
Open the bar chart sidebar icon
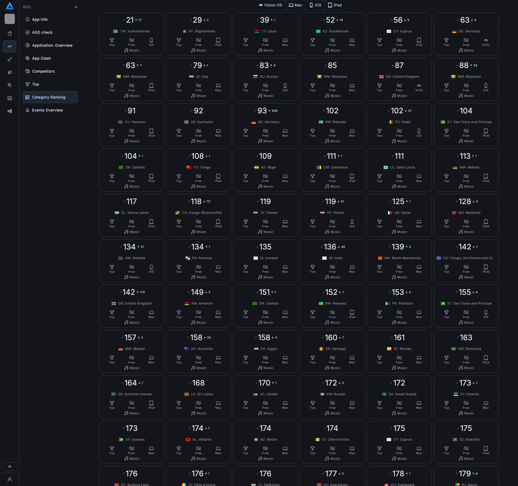pos(10,98)
